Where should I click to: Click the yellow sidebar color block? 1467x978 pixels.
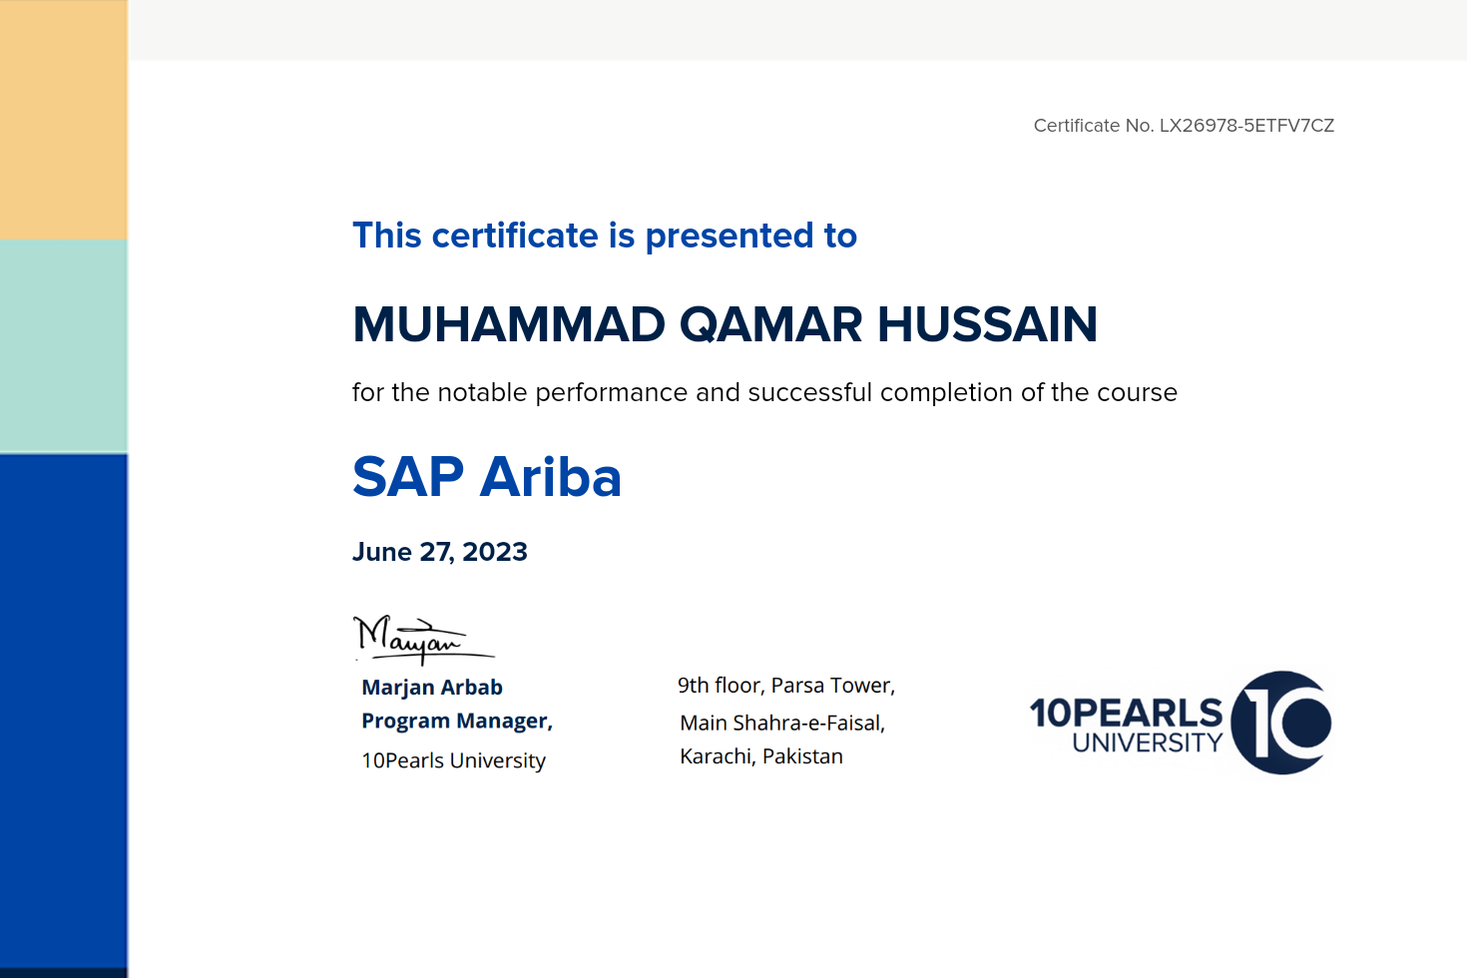(x=63, y=120)
